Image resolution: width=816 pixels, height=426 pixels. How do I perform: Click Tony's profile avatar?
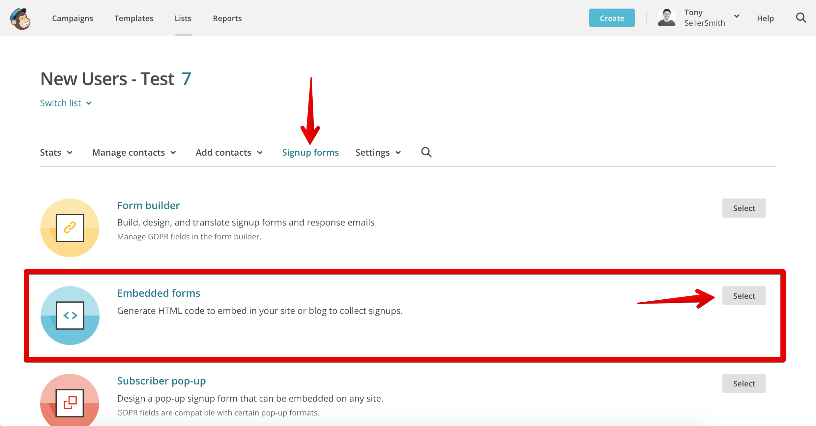click(666, 17)
